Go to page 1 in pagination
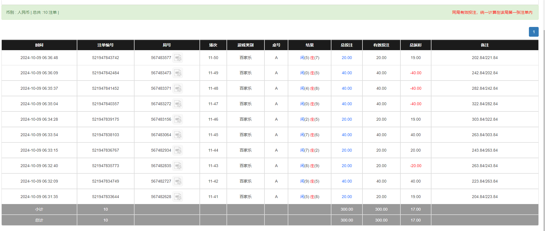The height and width of the screenshot is (231, 545). [x=534, y=32]
